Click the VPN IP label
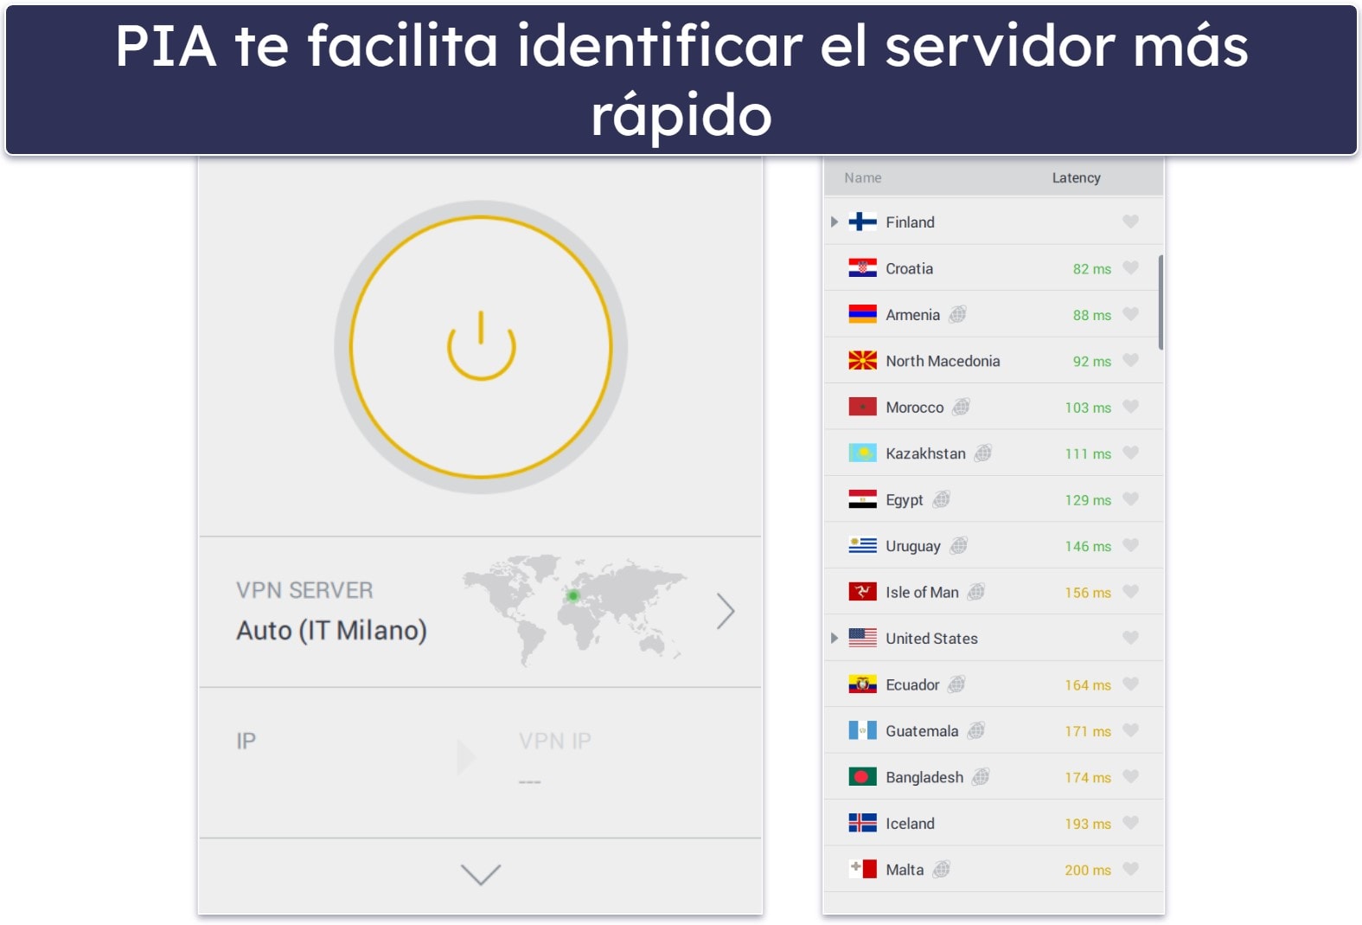 pos(555,741)
